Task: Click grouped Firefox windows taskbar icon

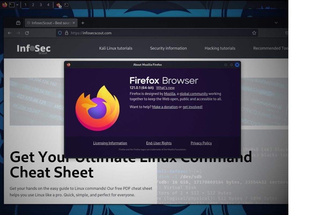Action: 58,5
